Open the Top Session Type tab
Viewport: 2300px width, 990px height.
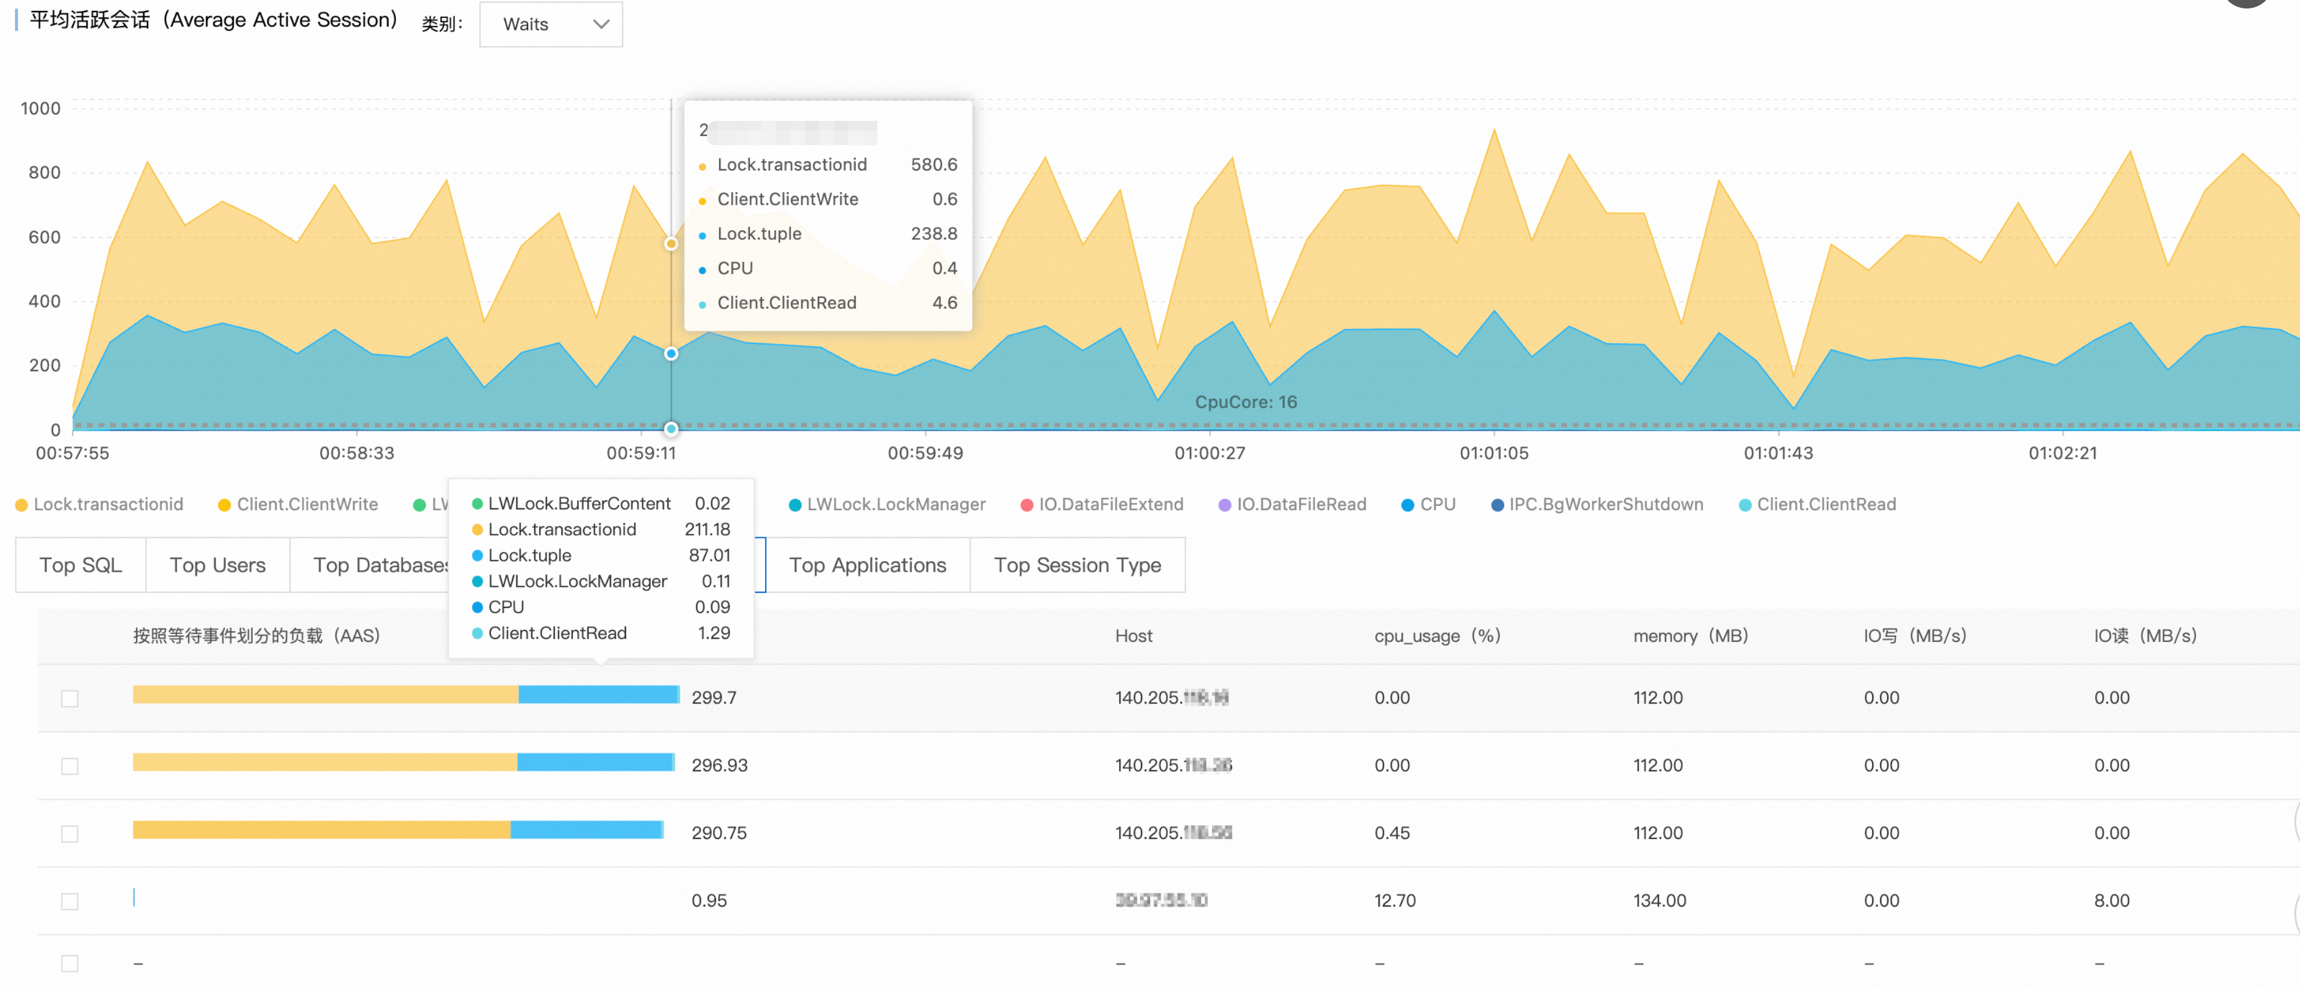pyautogui.click(x=1077, y=565)
